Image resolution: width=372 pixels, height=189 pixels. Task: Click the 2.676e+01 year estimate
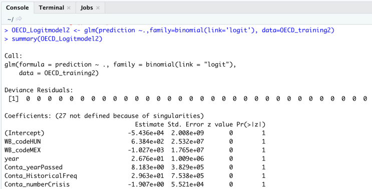(148, 159)
